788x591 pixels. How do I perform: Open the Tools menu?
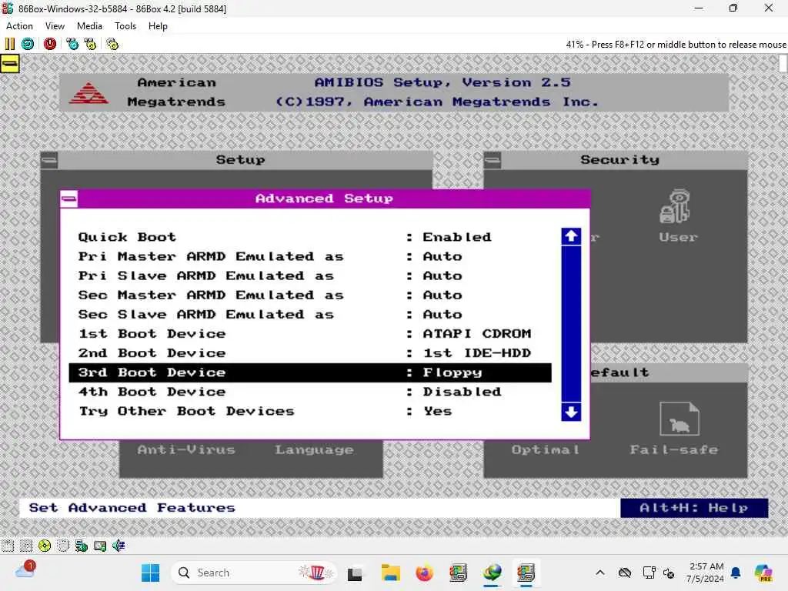coord(125,26)
